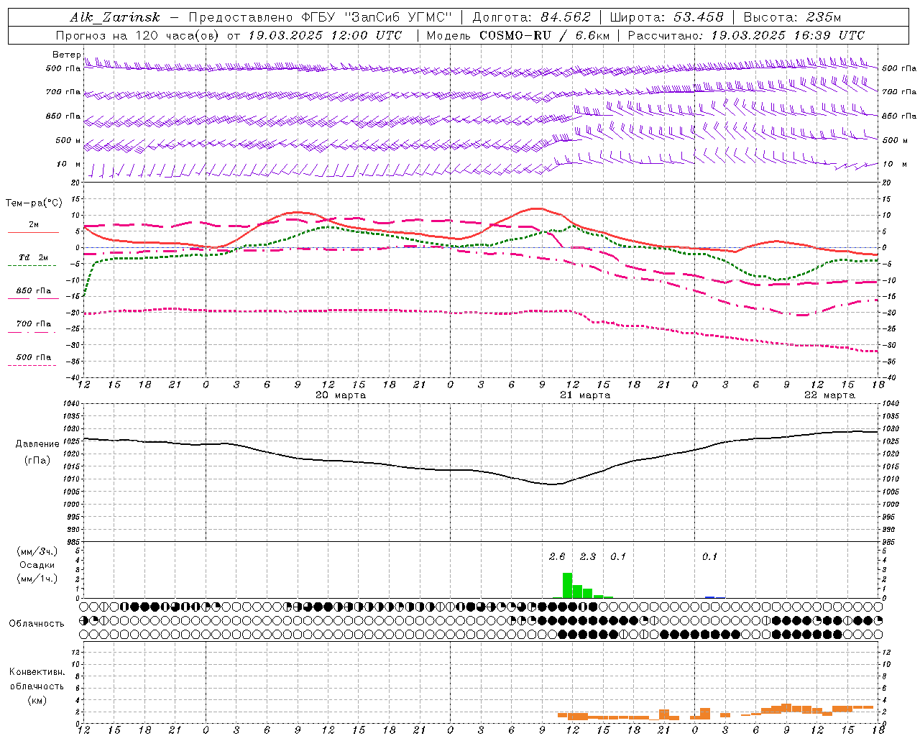Click the (мм/3ч.) precipitation unit label
Image resolution: width=920 pixels, height=736 pixels.
pyautogui.click(x=37, y=551)
